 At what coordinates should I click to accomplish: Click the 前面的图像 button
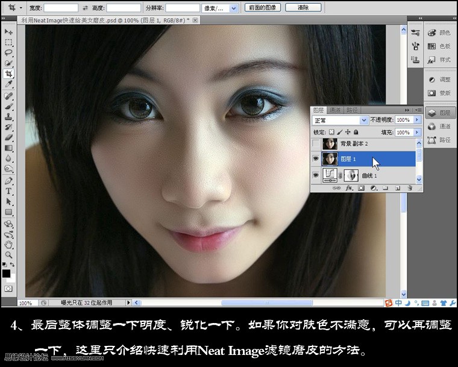tap(263, 7)
